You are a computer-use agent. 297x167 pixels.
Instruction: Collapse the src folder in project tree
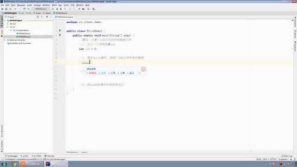click(8, 27)
